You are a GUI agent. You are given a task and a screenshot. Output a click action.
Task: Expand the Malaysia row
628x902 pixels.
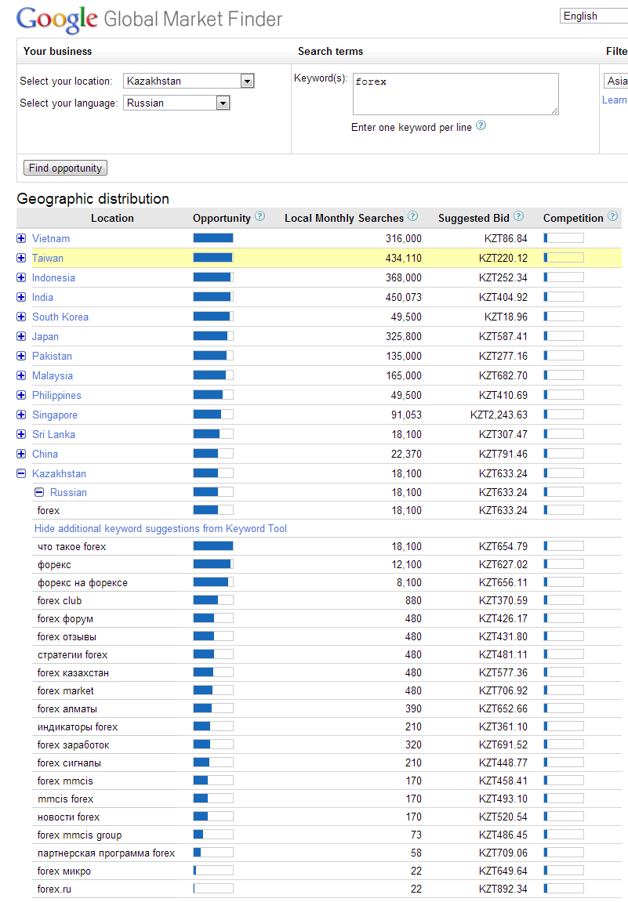[21, 375]
